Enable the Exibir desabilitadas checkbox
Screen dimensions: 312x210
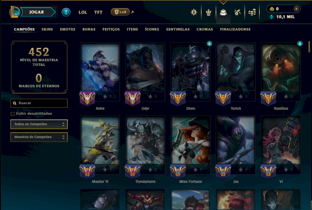(x=12, y=114)
